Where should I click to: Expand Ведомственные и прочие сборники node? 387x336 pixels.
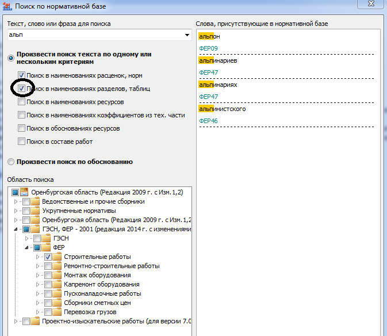point(16,201)
